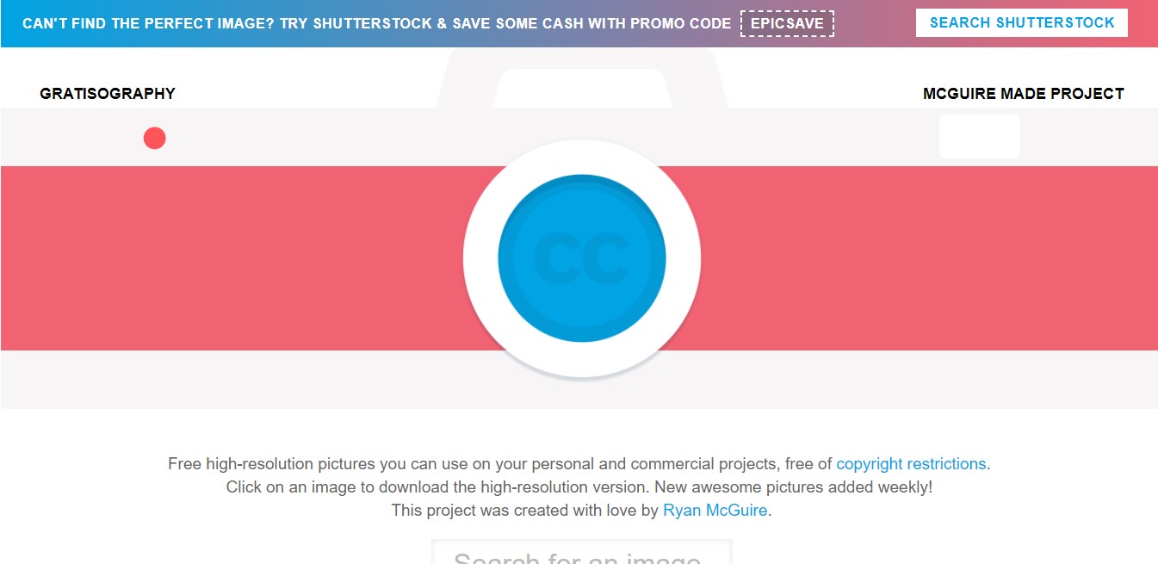Open the McGuire Made Project link
The width and height of the screenshot is (1158, 564).
tap(1023, 94)
